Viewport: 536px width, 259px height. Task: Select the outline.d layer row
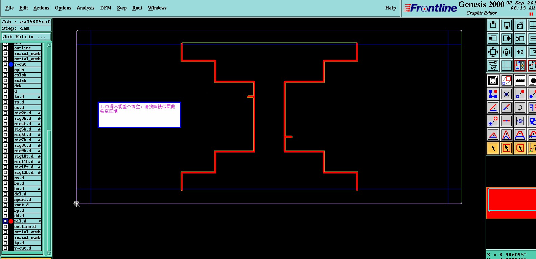click(x=28, y=227)
